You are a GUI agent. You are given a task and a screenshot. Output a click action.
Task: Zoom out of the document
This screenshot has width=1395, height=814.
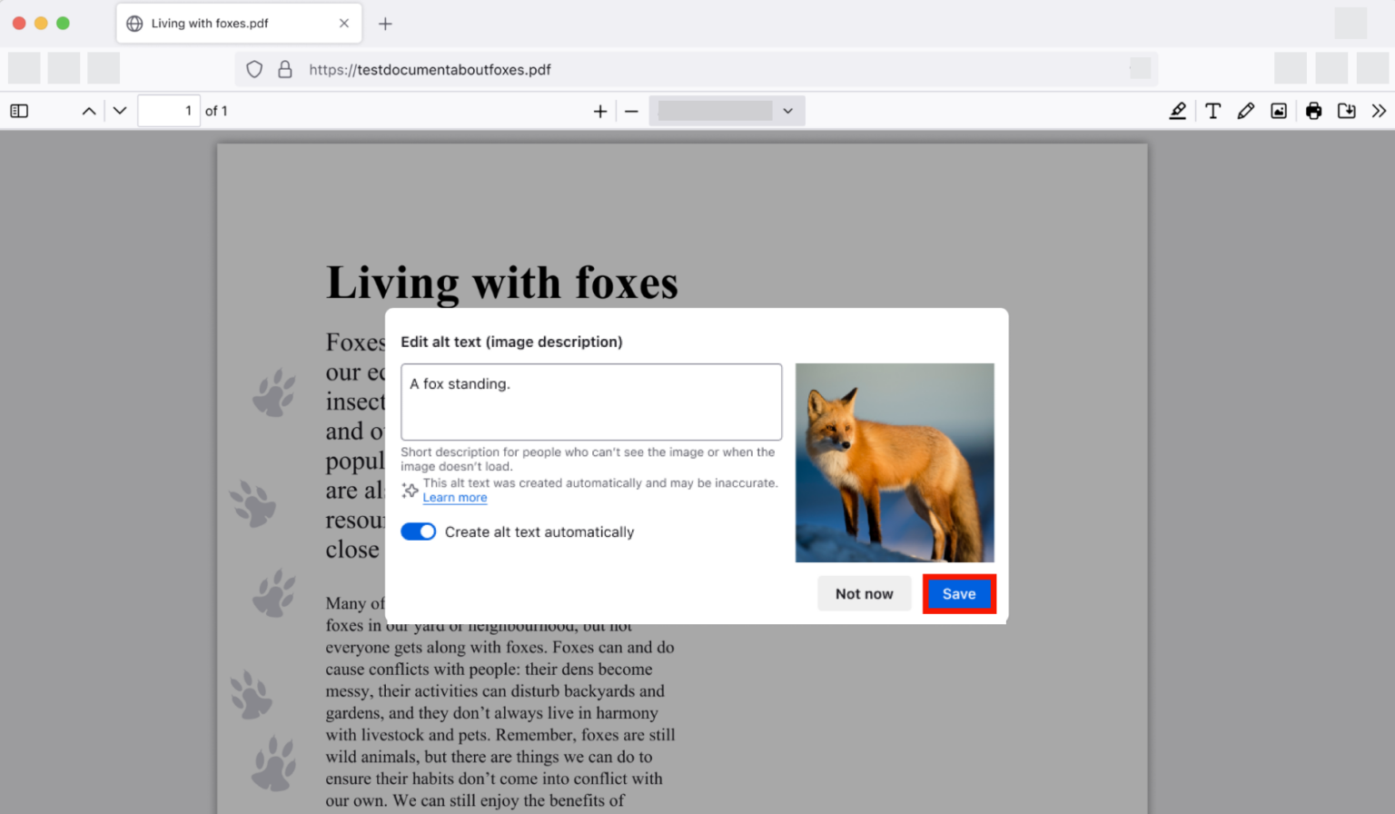click(x=631, y=110)
